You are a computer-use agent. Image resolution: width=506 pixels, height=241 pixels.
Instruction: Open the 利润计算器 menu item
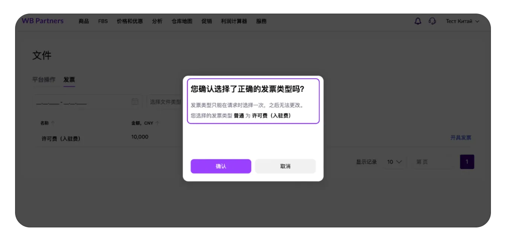pyautogui.click(x=234, y=21)
